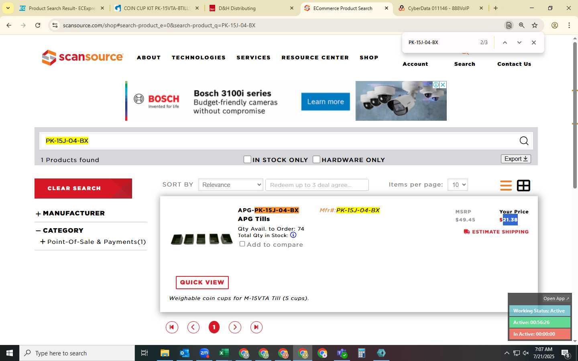Click the QUICK VIEW button
This screenshot has width=578, height=361.
202,282
